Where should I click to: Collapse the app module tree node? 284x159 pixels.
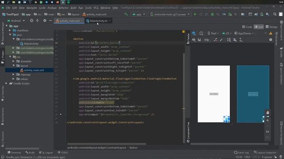7,26
